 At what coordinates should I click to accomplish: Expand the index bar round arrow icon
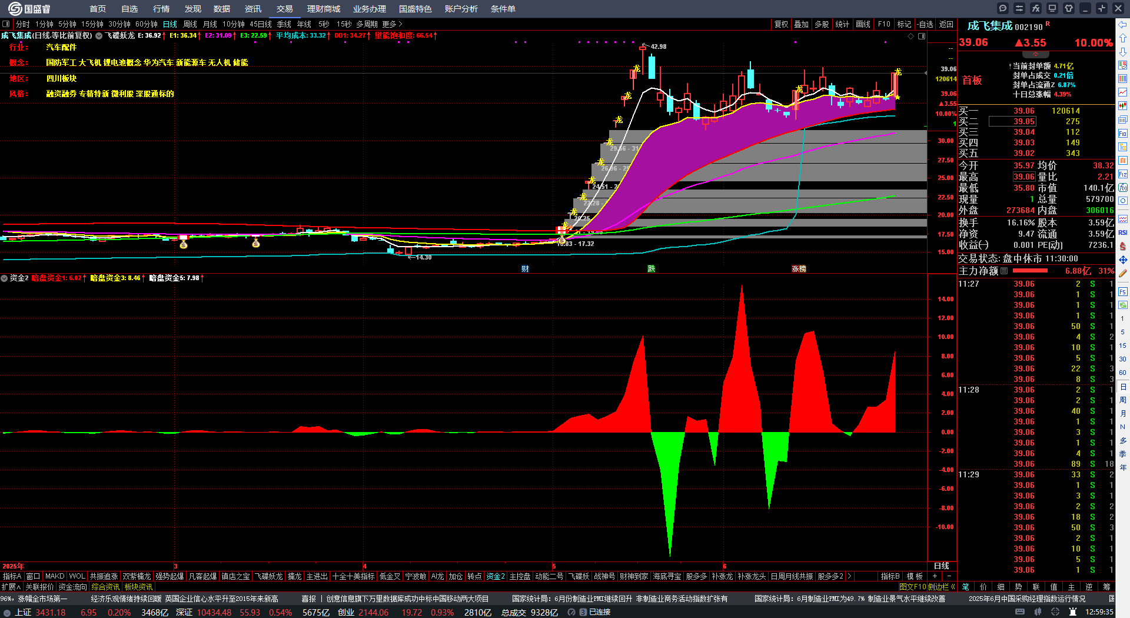[x=7, y=612]
